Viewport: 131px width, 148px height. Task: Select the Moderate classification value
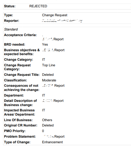click(x=49, y=80)
